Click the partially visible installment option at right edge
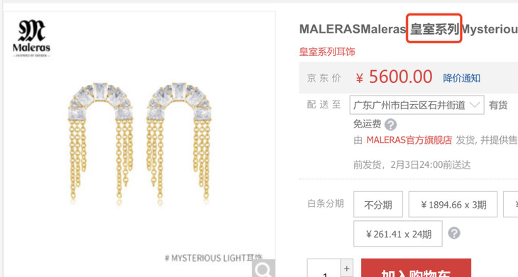The height and width of the screenshot is (277, 518). (511, 205)
